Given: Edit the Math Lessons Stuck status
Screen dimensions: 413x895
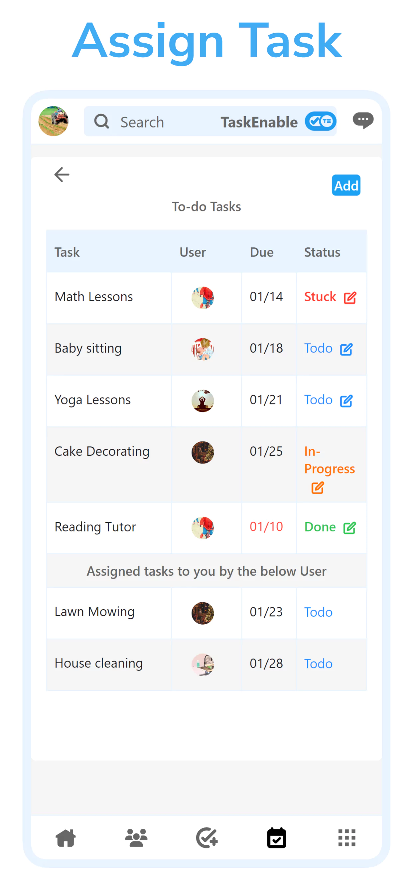Looking at the screenshot, I should (x=349, y=298).
